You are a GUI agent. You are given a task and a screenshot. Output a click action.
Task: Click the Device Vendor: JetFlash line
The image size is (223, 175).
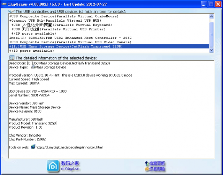tap(26, 103)
